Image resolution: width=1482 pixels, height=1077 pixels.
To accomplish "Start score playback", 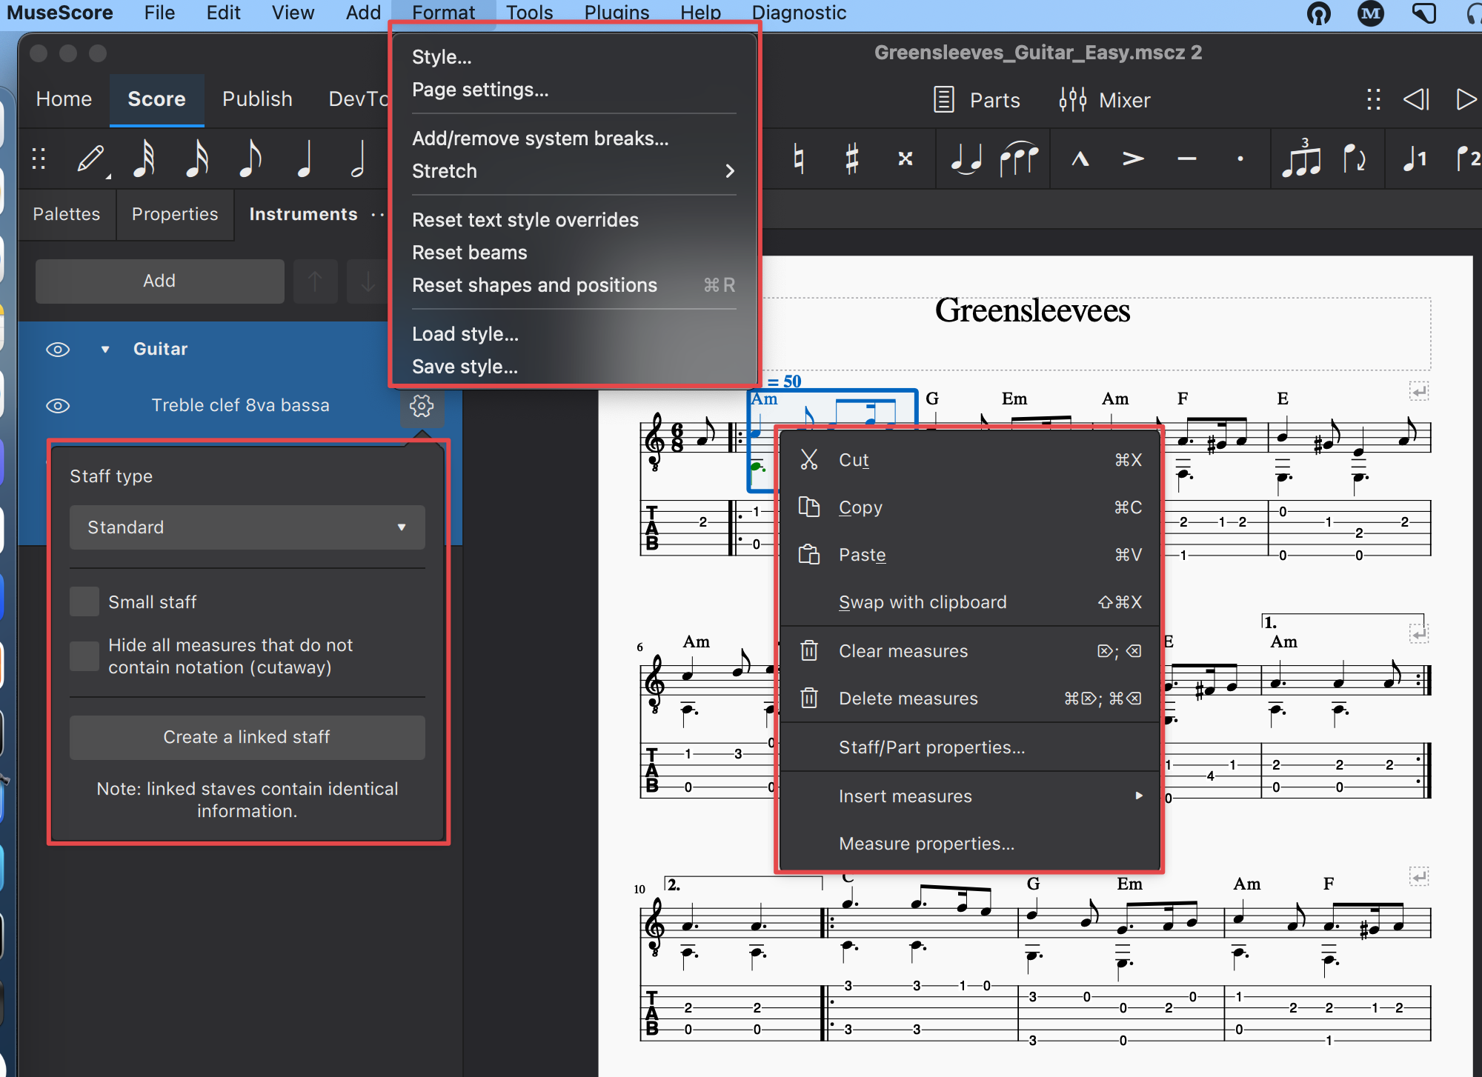I will pos(1466,99).
